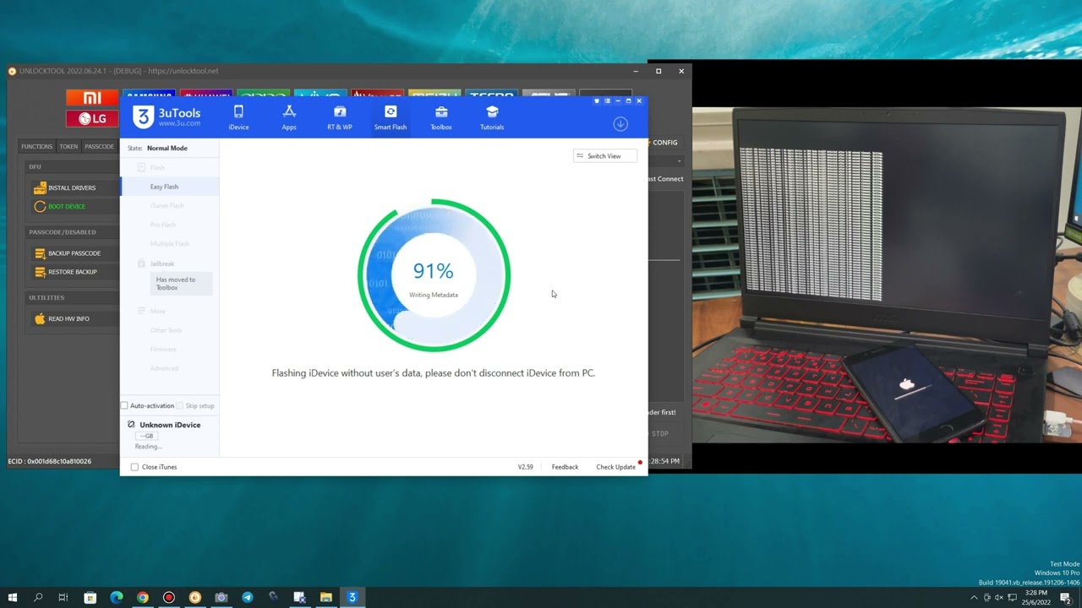Click the Unknown iDevice entry

click(170, 425)
